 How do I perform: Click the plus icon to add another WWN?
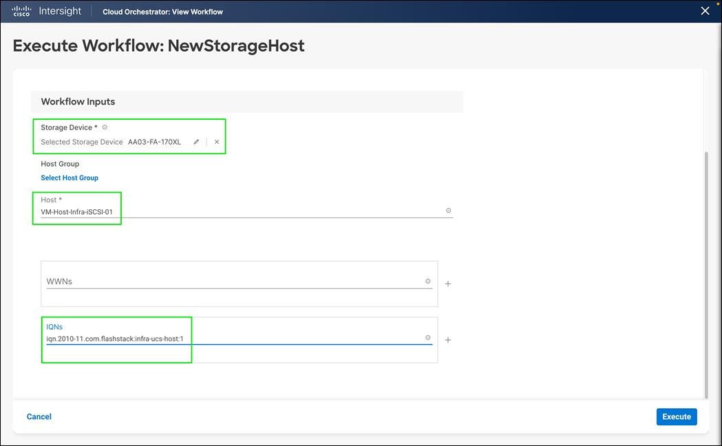coord(448,283)
